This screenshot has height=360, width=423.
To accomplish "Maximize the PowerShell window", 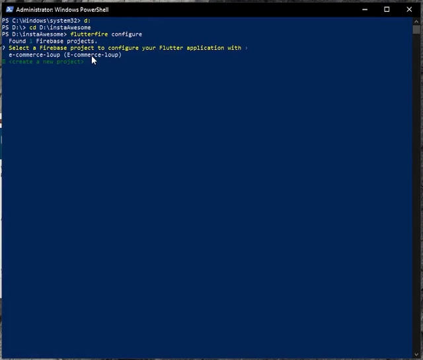I will (x=387, y=10).
